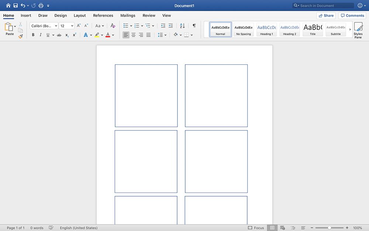This screenshot has height=231, width=369.
Task: Click the zoom slider handle
Action: point(330,228)
